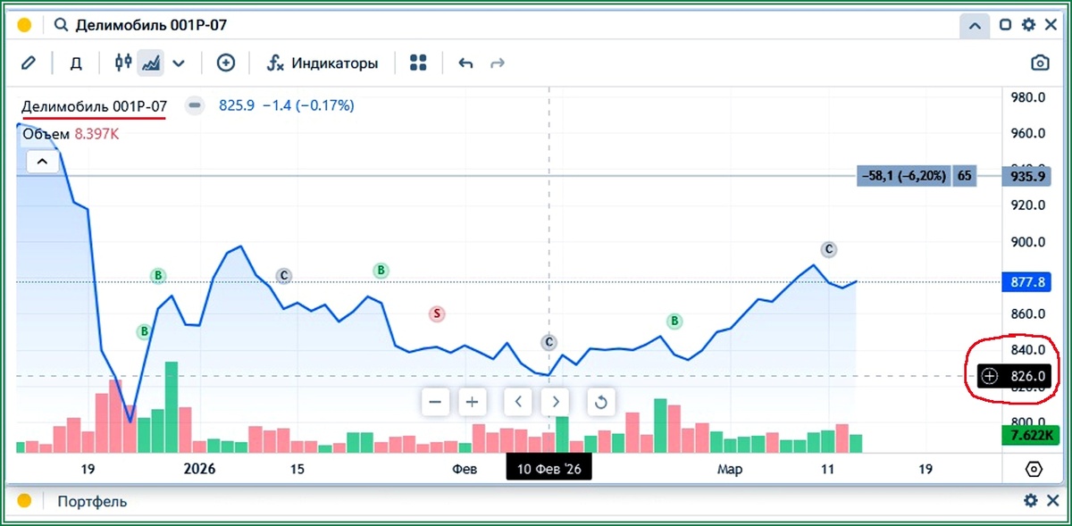Add a symbol with plus circle icon
The image size is (1072, 526).
[x=226, y=63]
